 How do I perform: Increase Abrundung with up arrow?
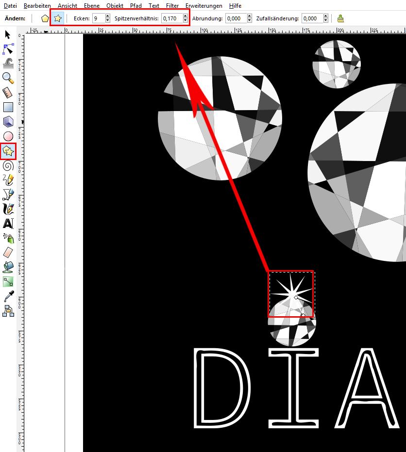click(250, 16)
